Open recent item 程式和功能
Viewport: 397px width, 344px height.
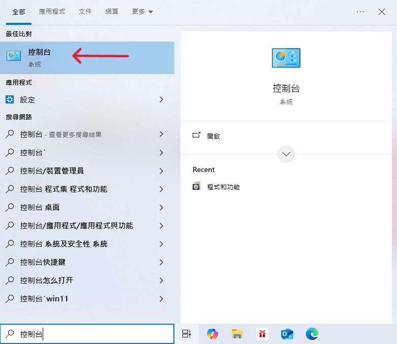tap(223, 187)
